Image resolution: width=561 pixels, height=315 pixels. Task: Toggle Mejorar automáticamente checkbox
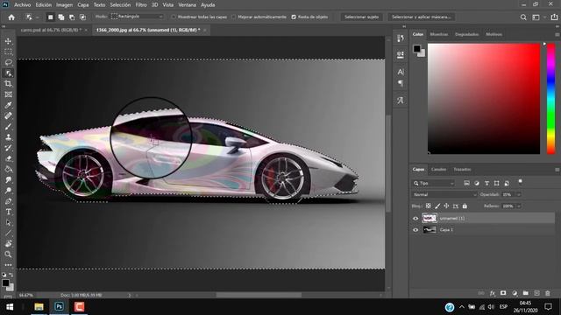(234, 17)
